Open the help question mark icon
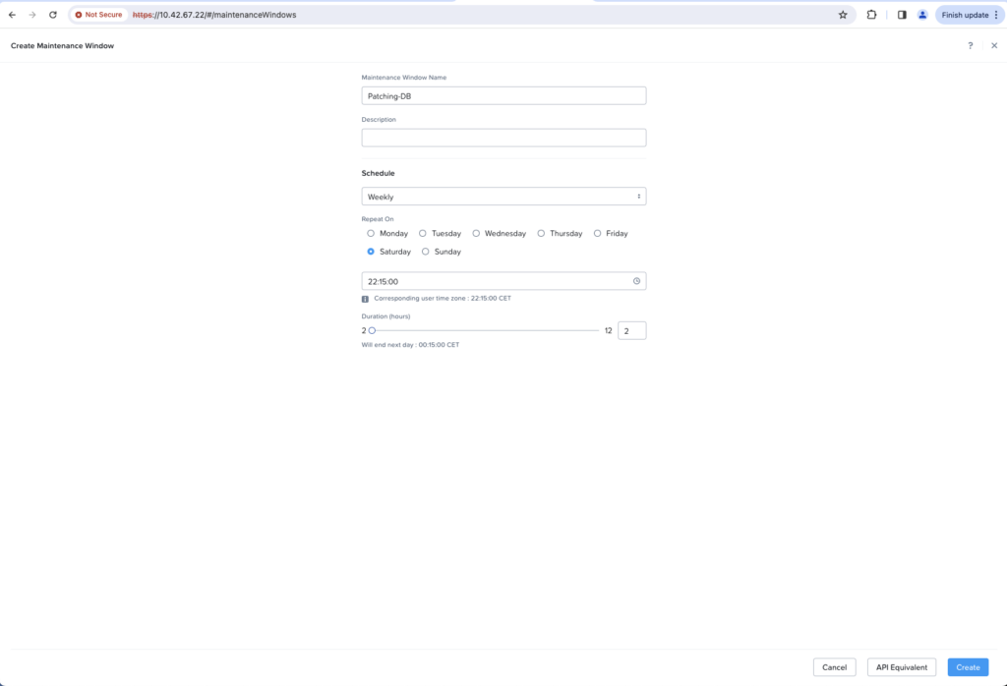The width and height of the screenshot is (1007, 686). click(971, 45)
